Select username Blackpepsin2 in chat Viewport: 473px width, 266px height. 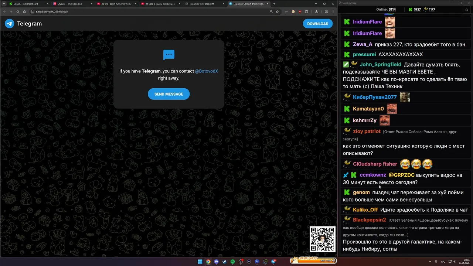tap(370, 220)
